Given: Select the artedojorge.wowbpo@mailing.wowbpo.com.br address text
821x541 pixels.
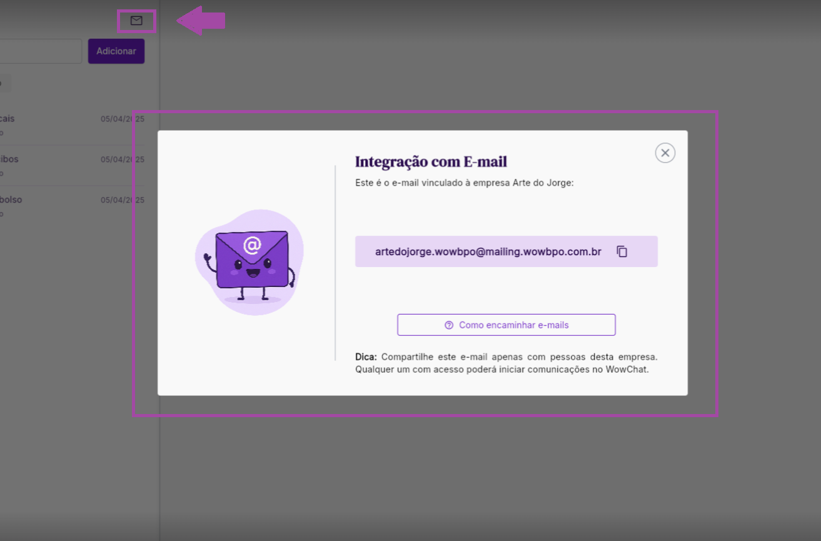Looking at the screenshot, I should coord(488,251).
